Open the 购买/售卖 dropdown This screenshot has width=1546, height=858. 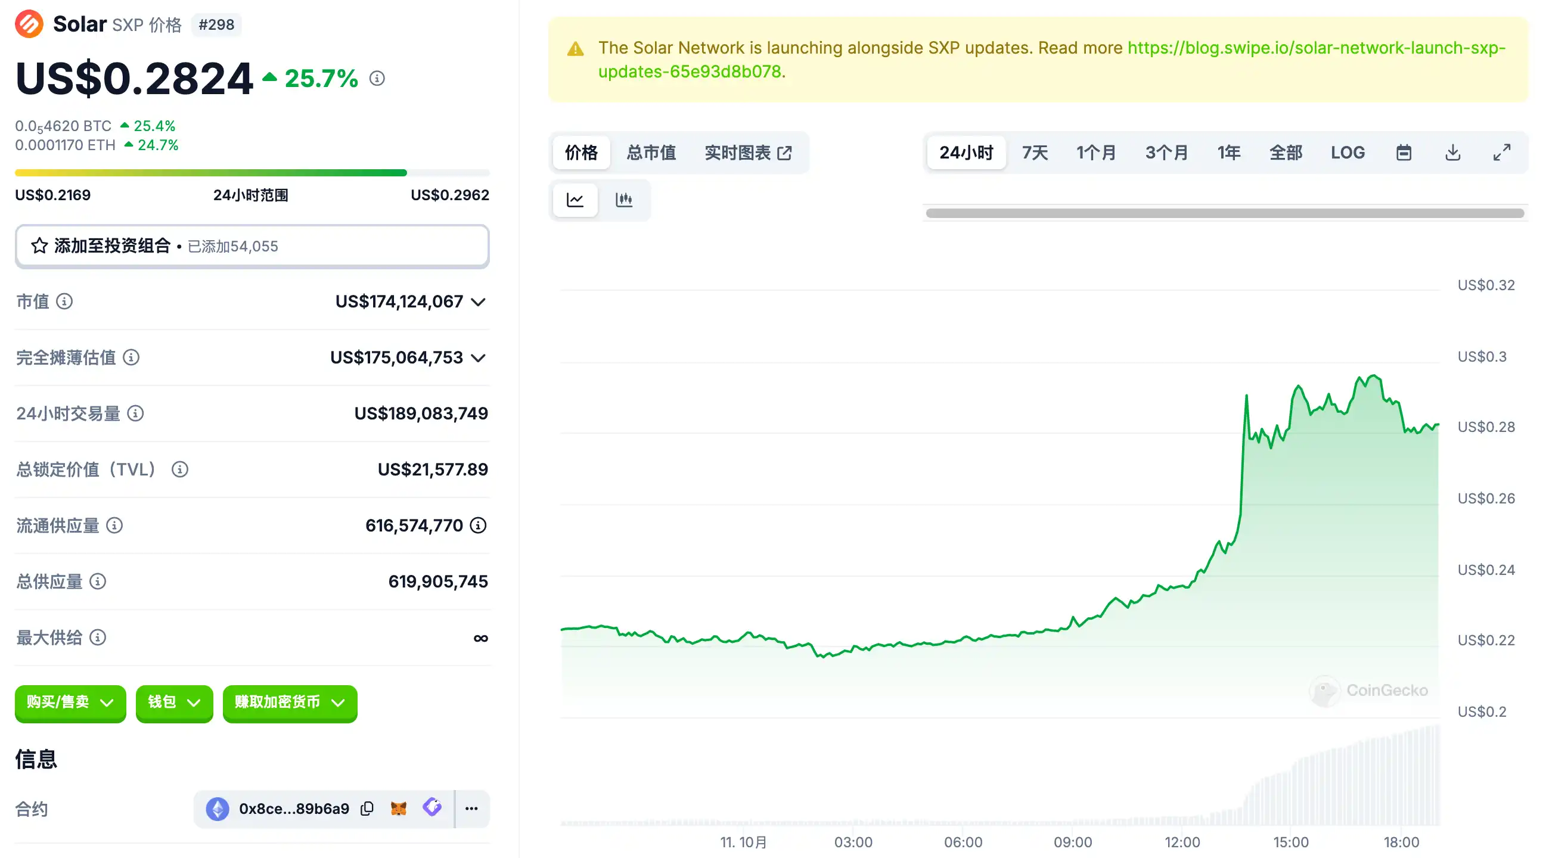click(x=70, y=702)
